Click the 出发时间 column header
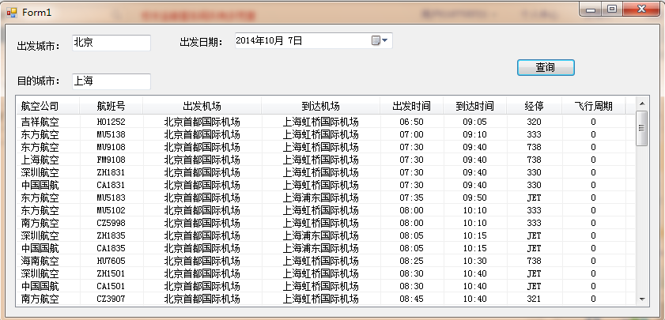This screenshot has height=320, width=665. 411,106
